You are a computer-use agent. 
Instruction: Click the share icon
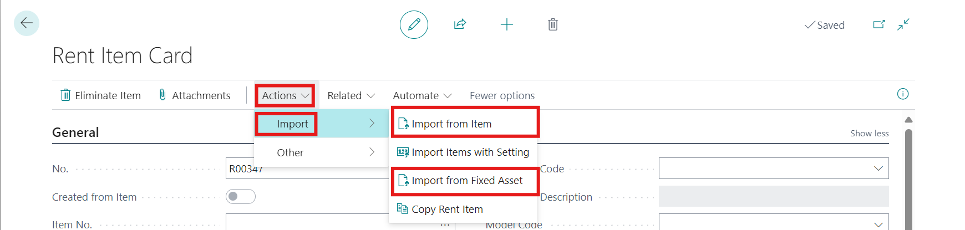coord(460,24)
